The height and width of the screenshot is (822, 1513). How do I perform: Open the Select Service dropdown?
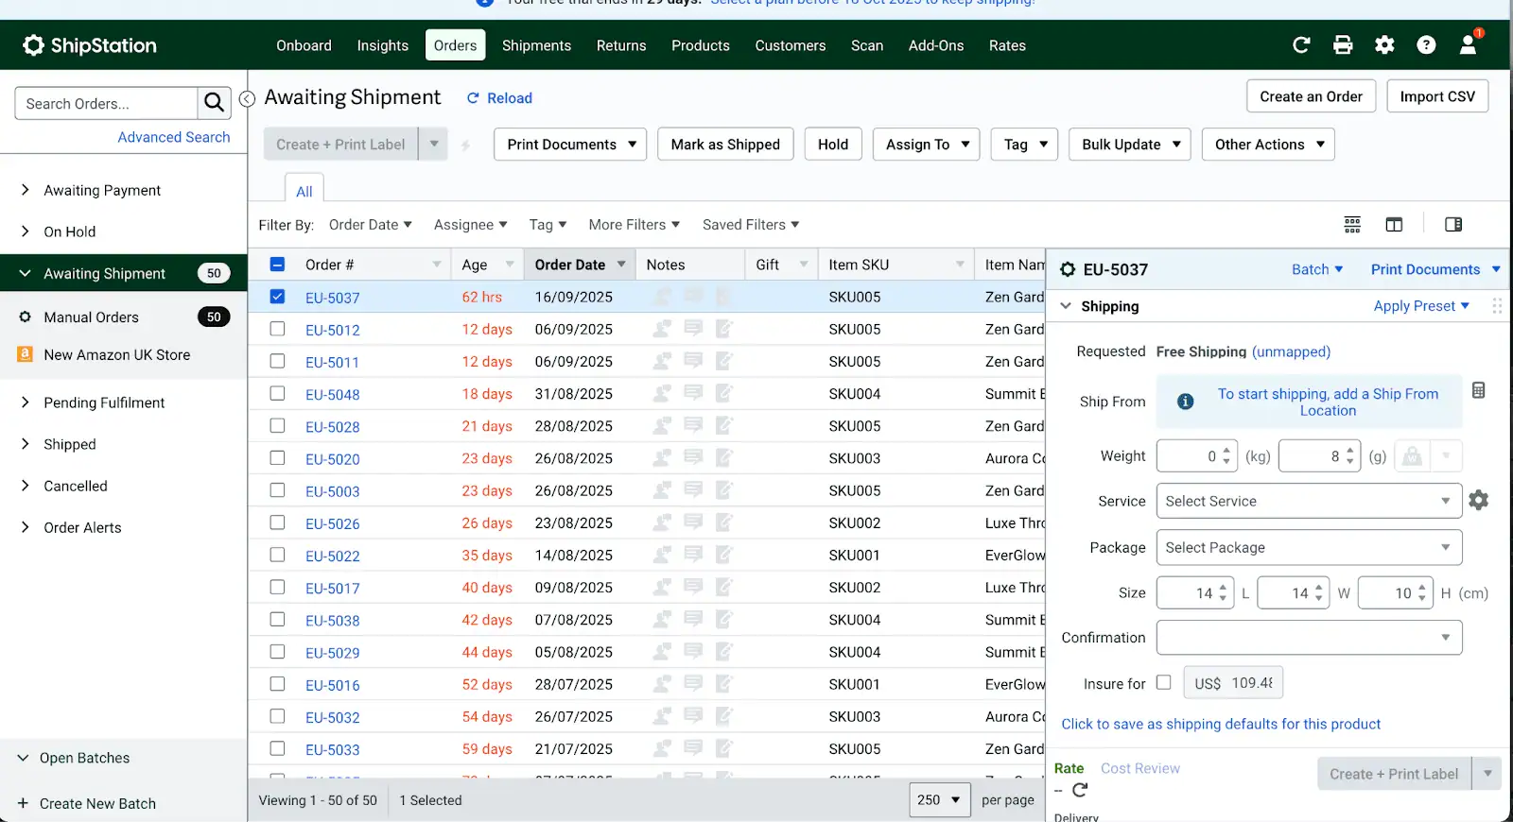click(1308, 501)
